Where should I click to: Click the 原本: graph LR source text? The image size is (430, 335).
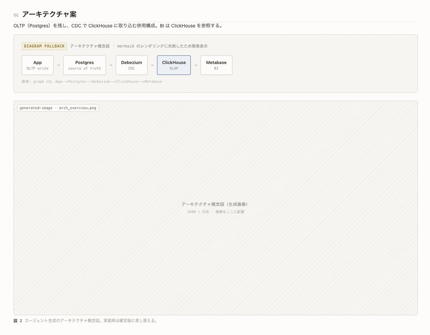pyautogui.click(x=92, y=82)
